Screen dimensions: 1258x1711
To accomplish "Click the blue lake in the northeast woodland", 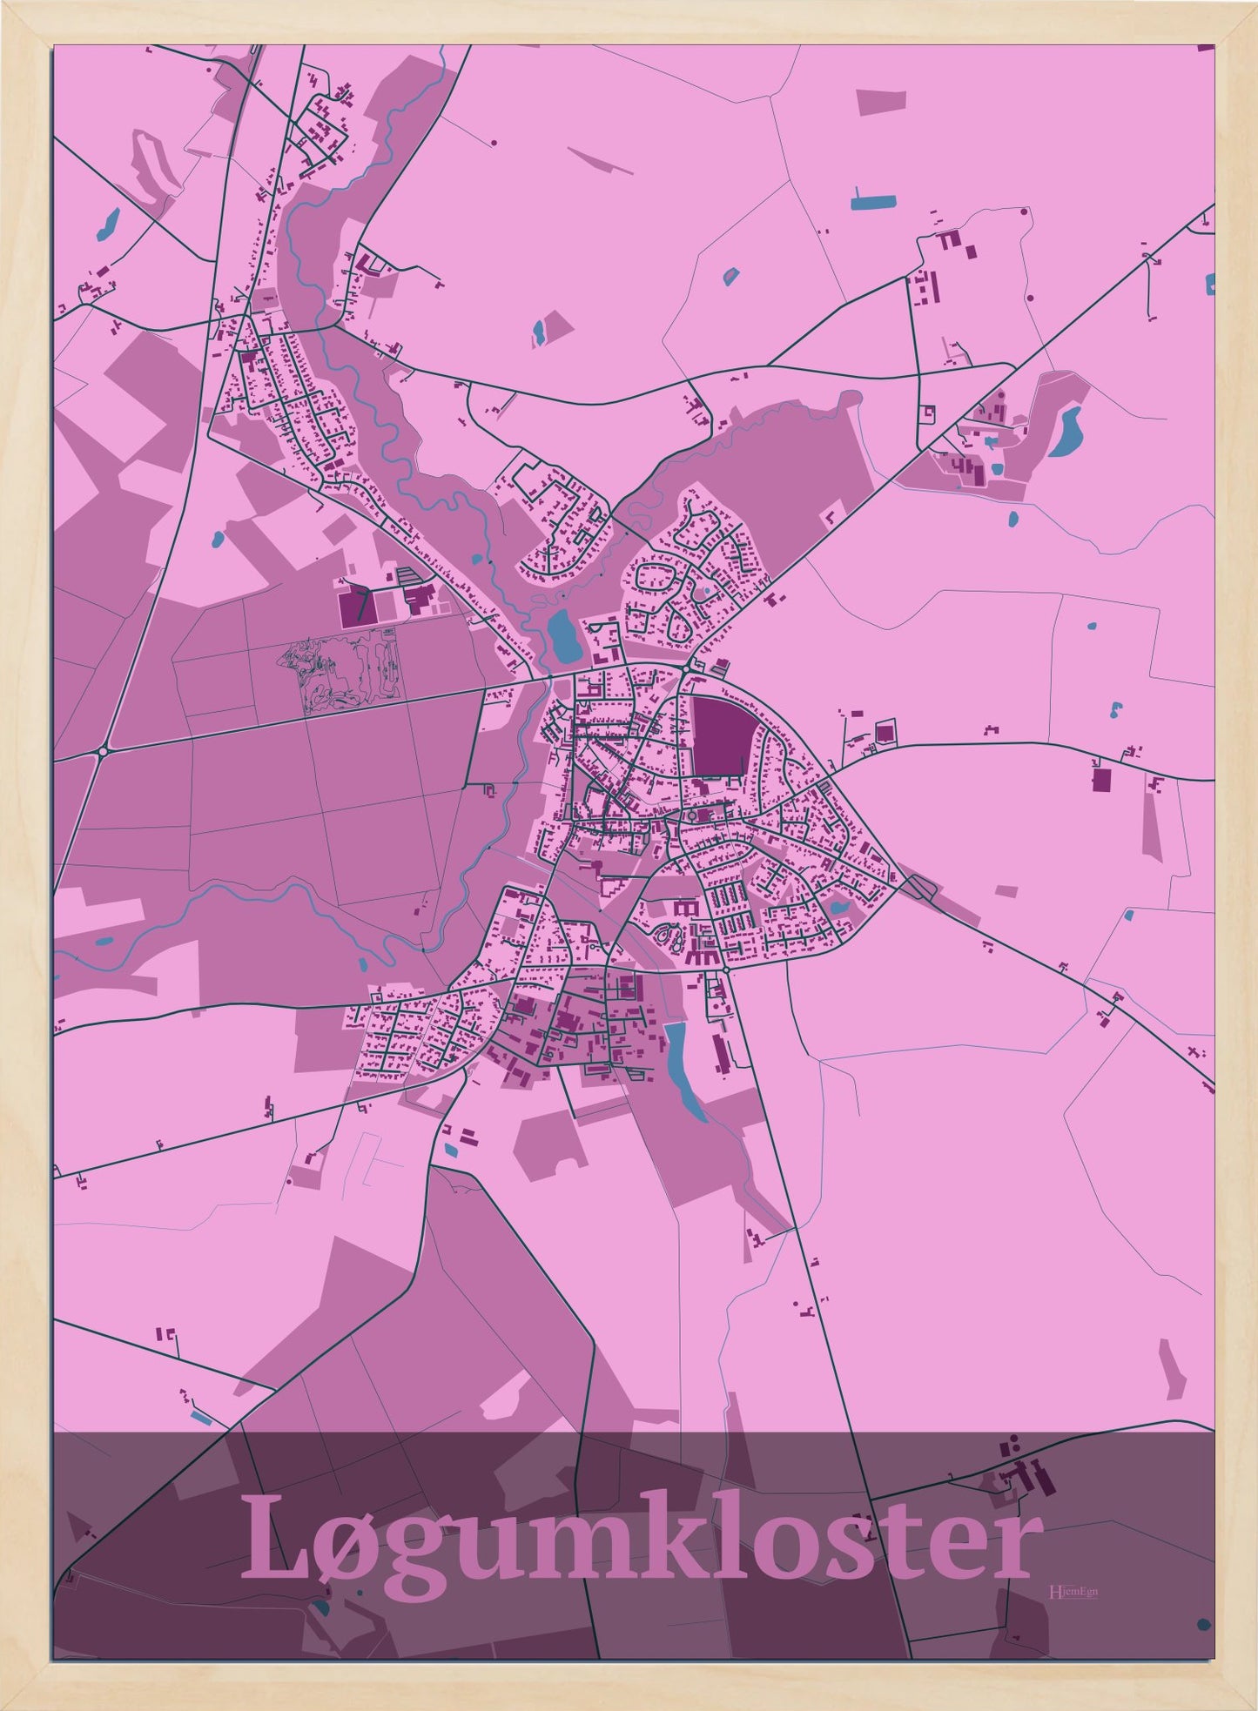I will 1066,432.
